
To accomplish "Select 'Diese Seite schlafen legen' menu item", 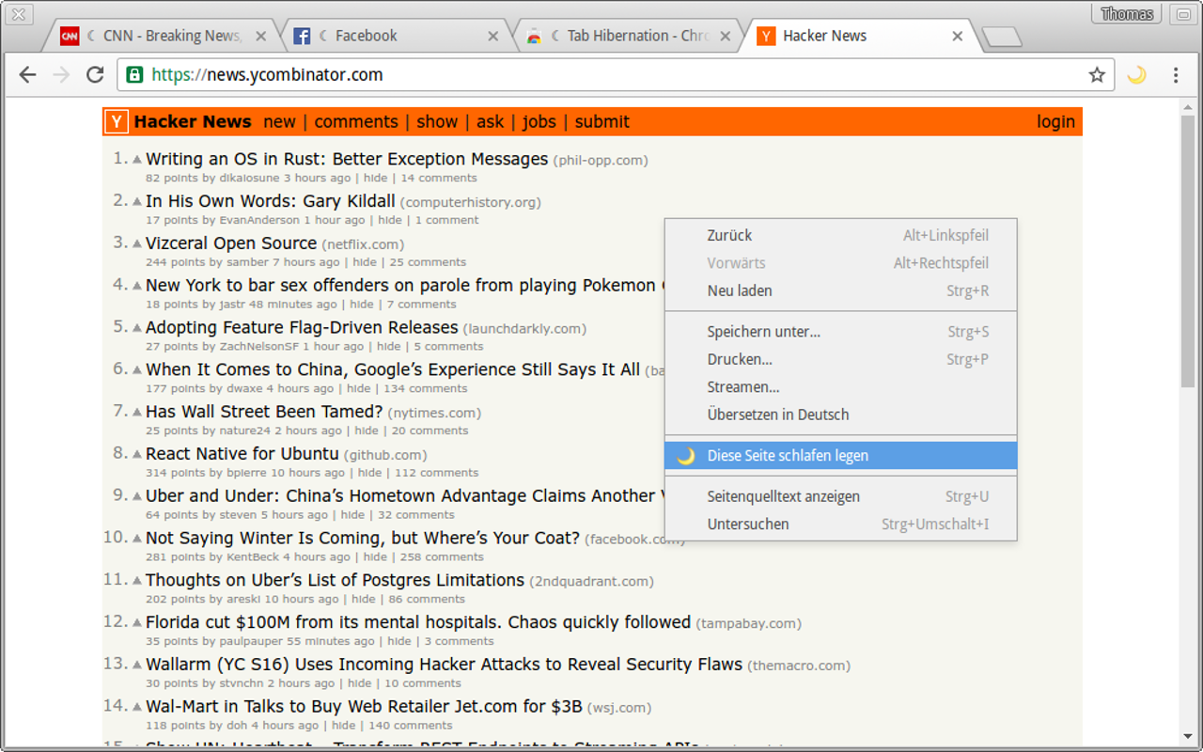I will click(841, 456).
